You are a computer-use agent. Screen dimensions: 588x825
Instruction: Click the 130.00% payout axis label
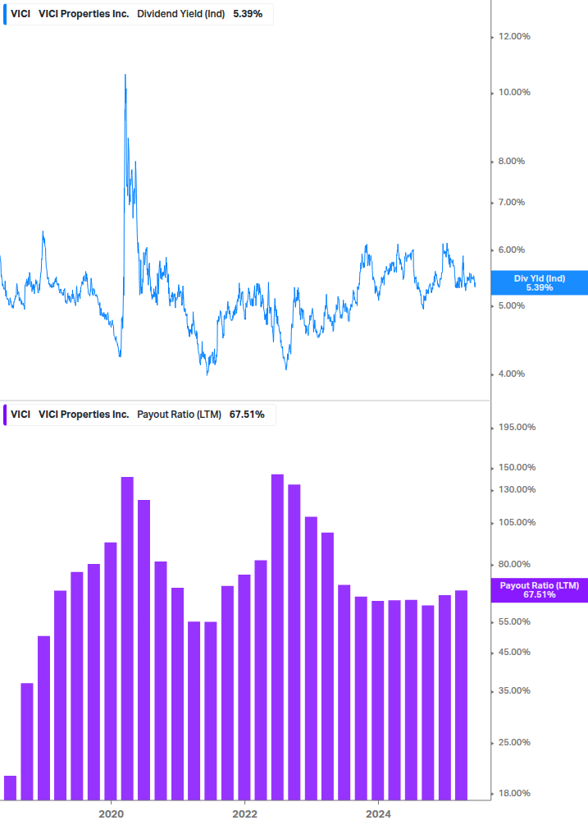coord(517,489)
